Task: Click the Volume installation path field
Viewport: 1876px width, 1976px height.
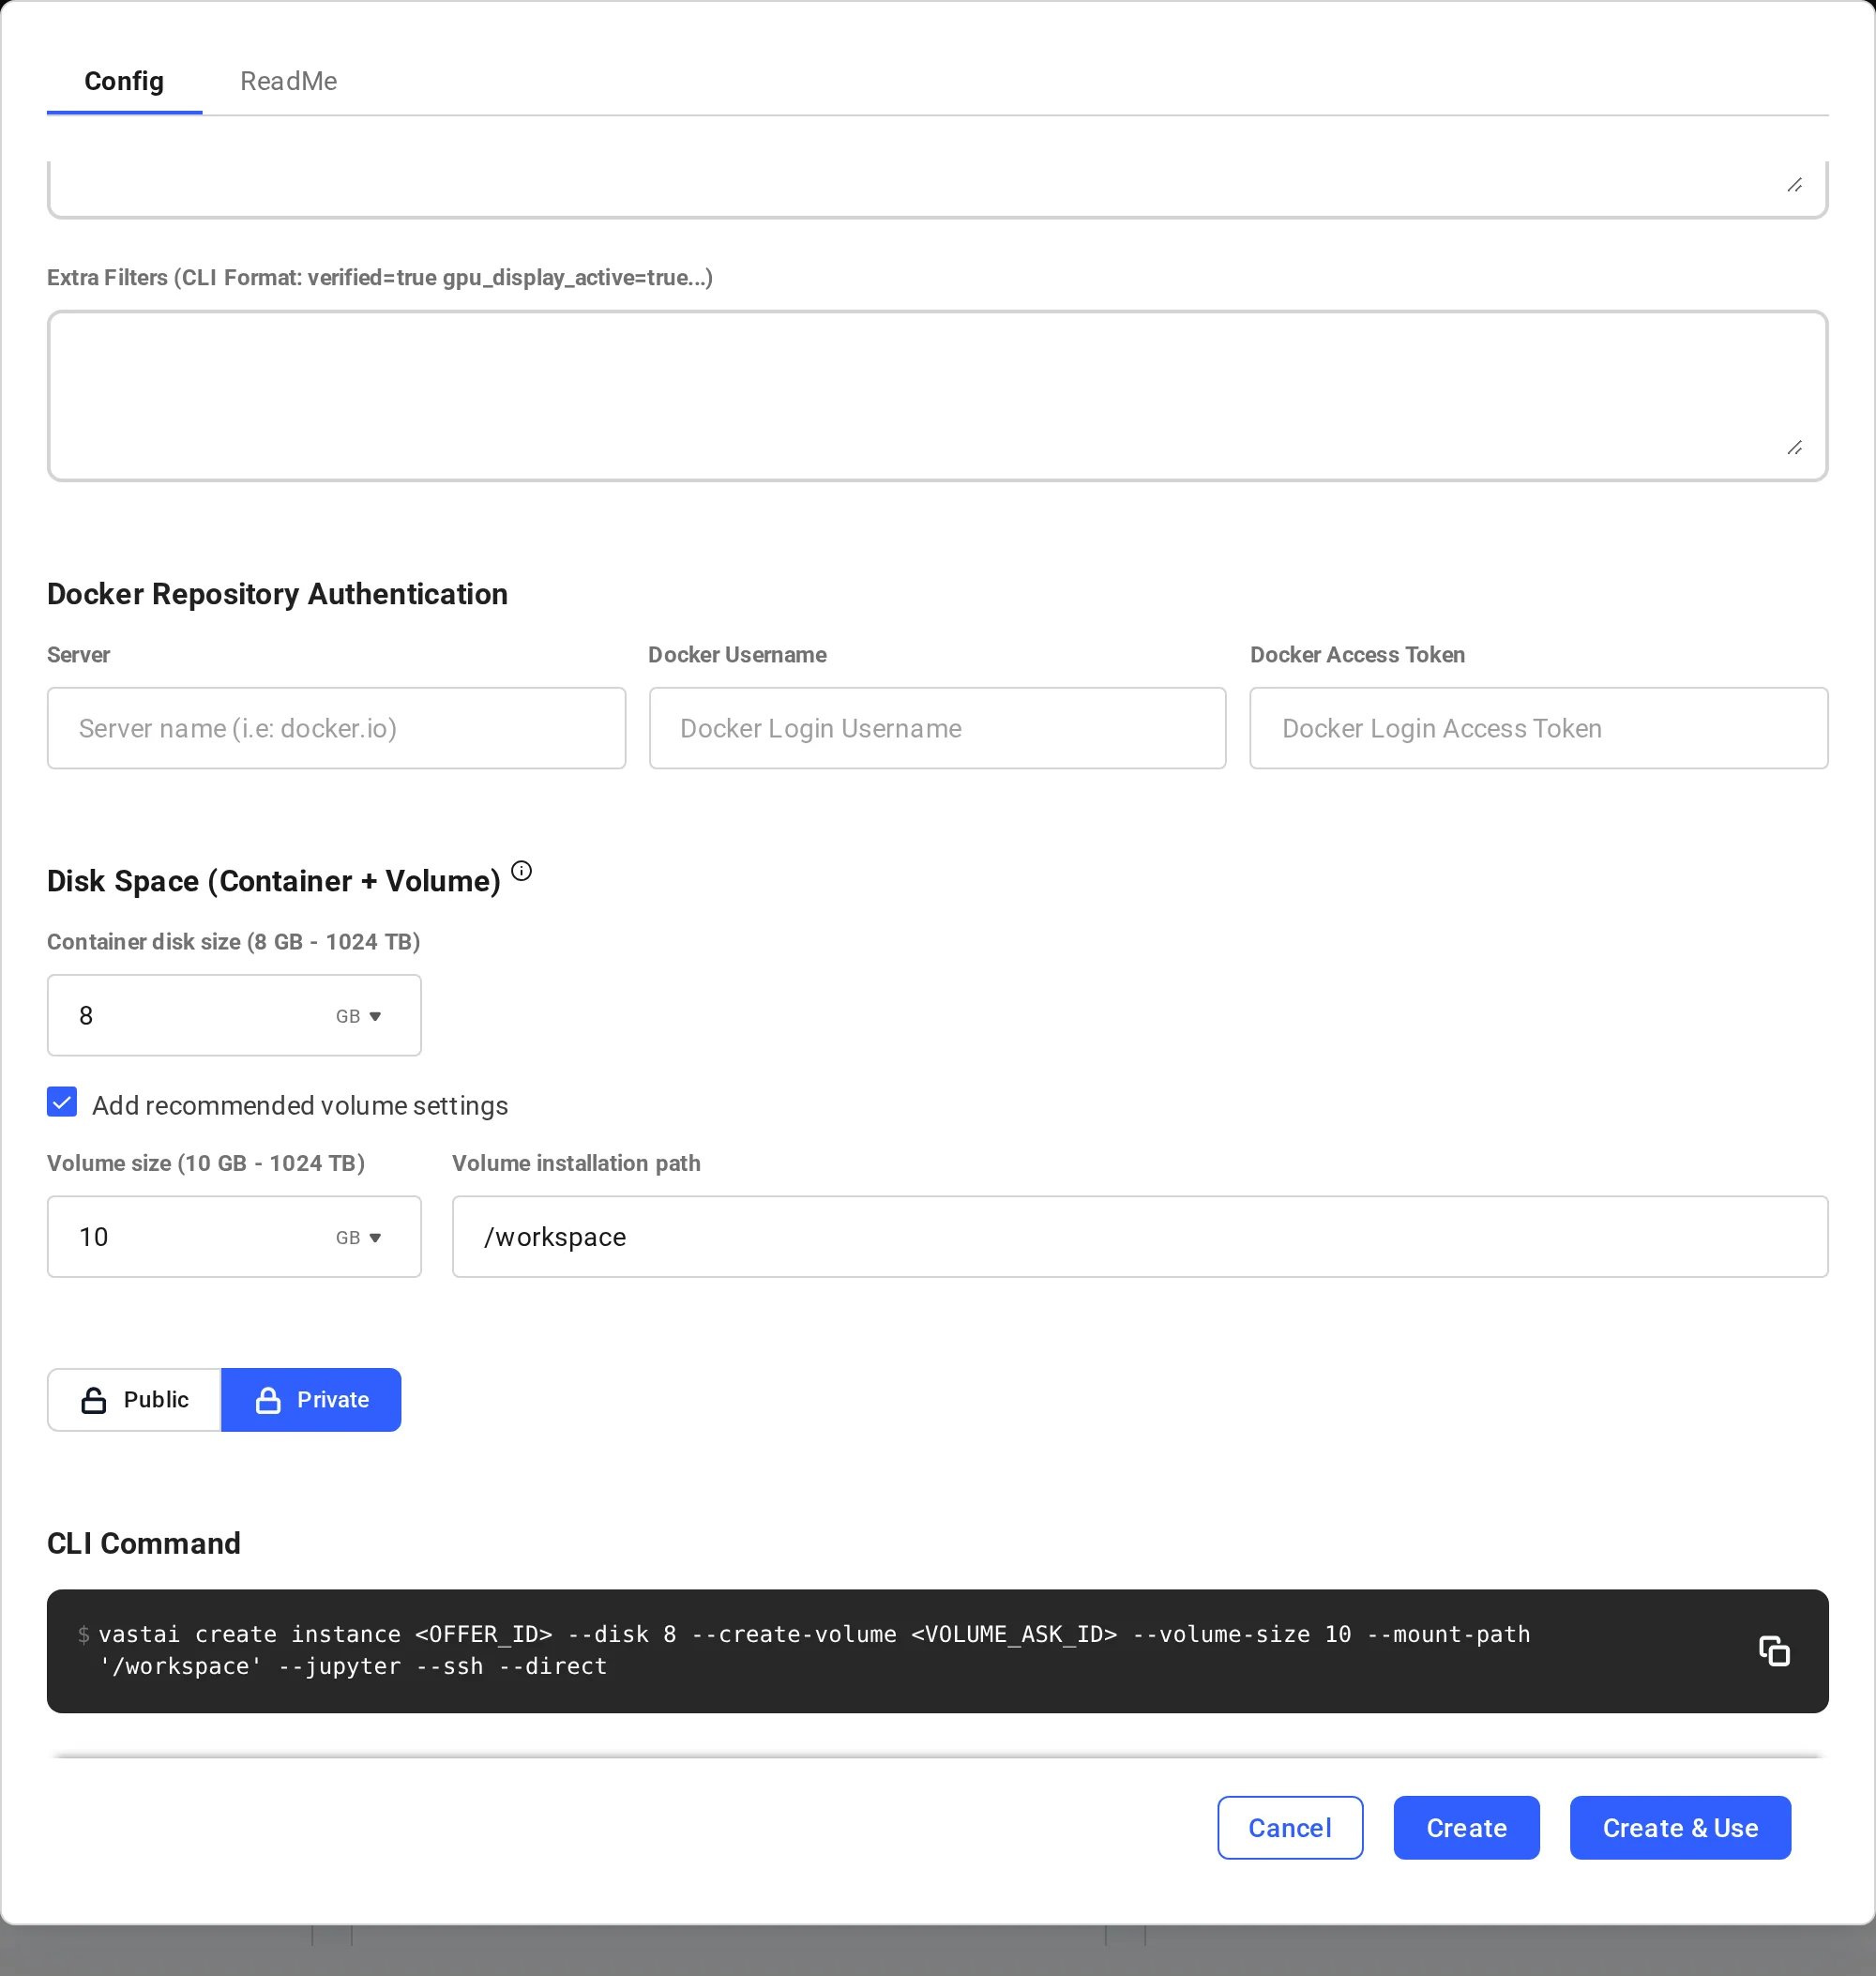Action: [1140, 1237]
